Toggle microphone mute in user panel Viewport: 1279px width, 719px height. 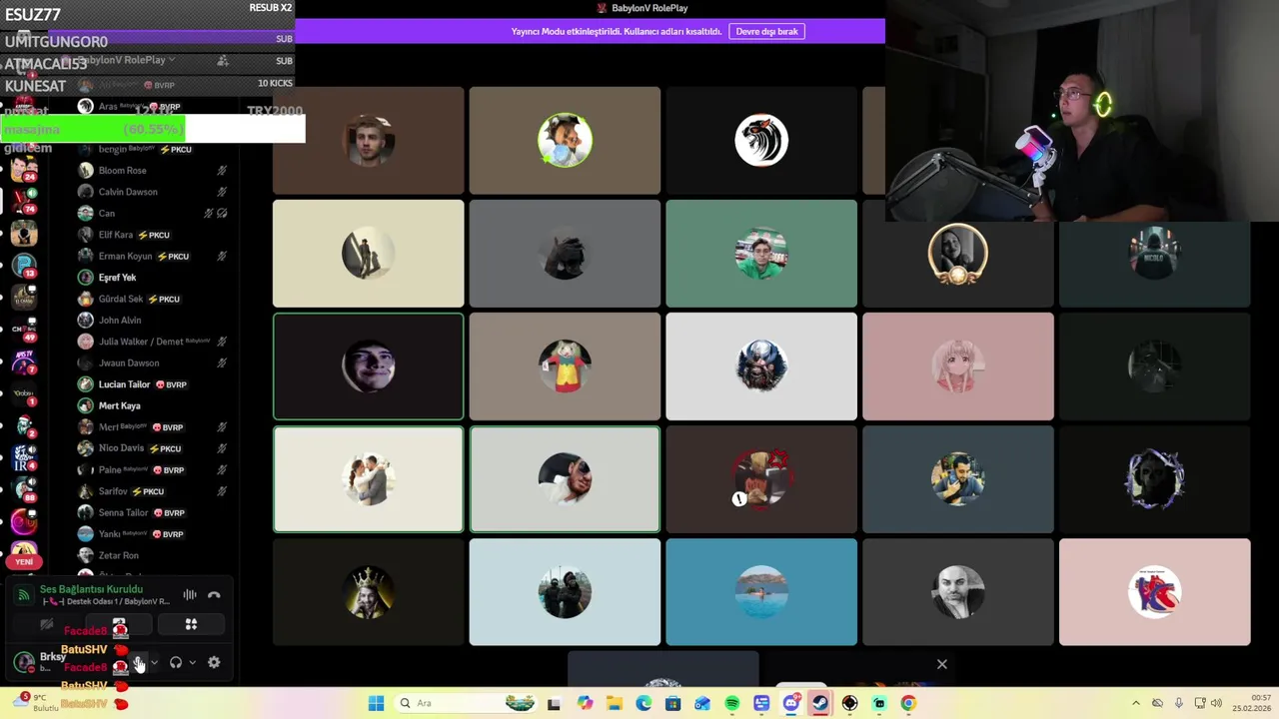[139, 662]
